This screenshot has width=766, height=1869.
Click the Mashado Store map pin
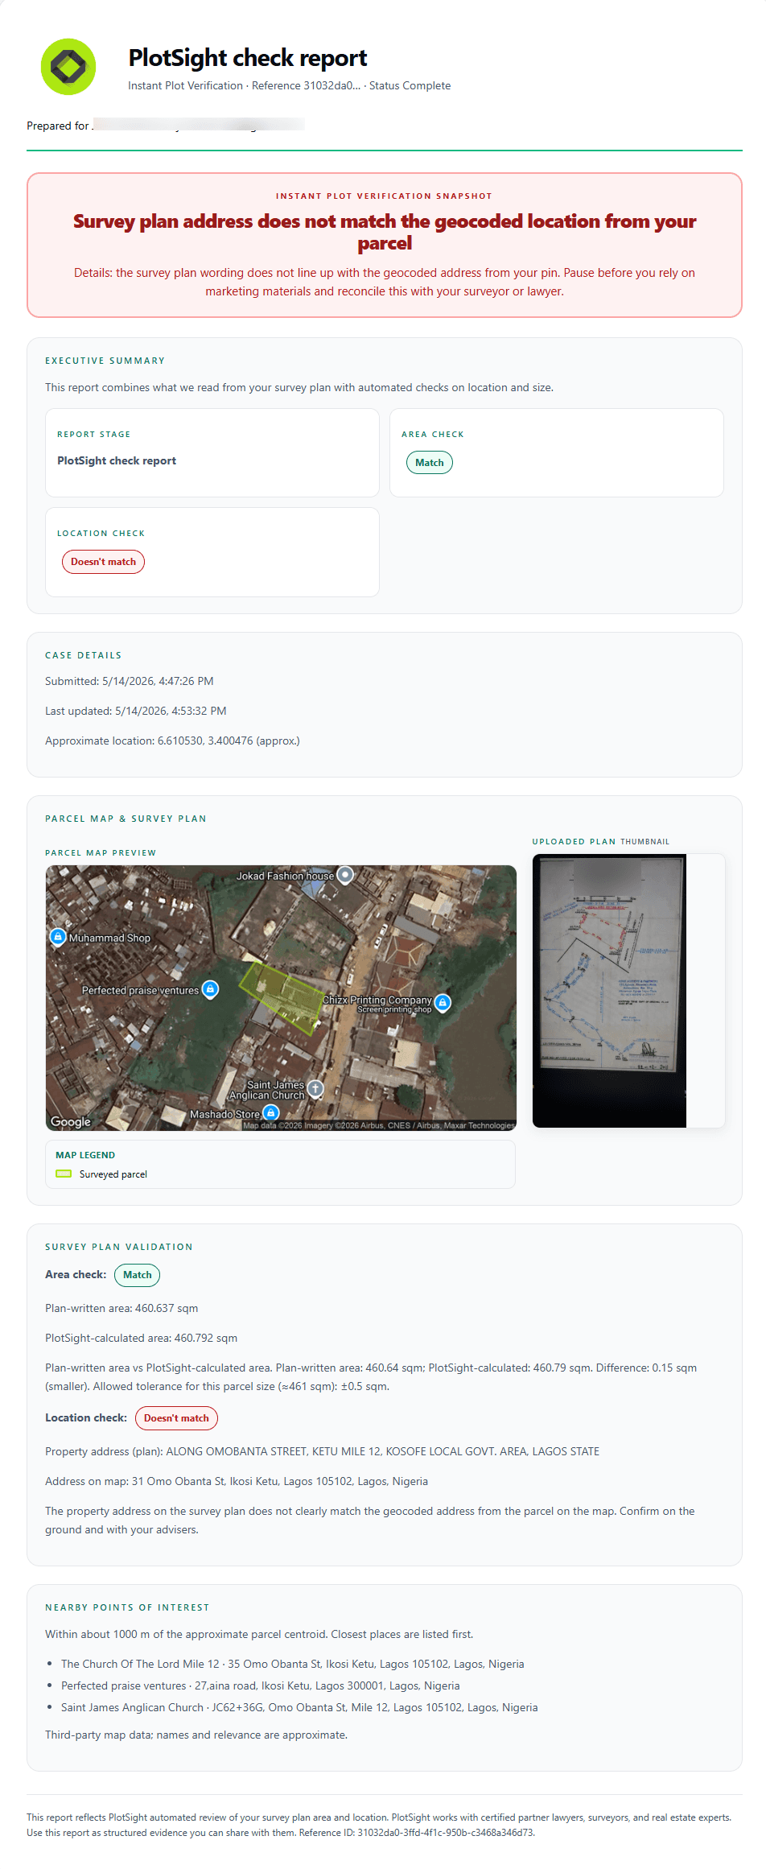271,1113
